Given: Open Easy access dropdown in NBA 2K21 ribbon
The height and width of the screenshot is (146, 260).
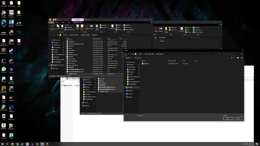Looking at the screenshot, I should [104, 27].
